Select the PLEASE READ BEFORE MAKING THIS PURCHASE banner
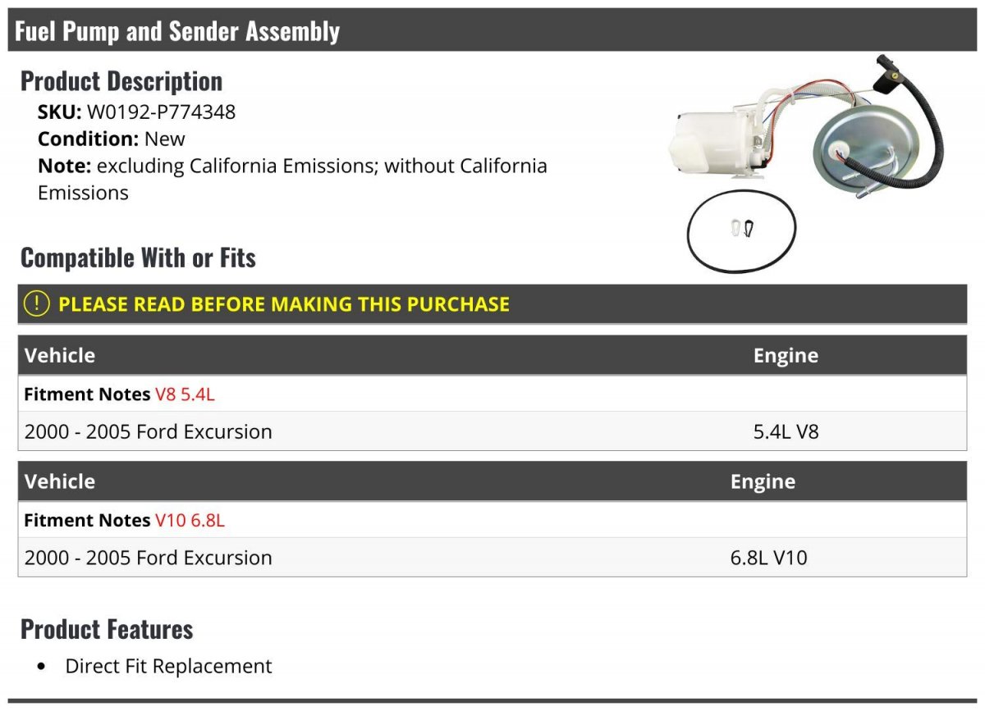 [x=492, y=303]
